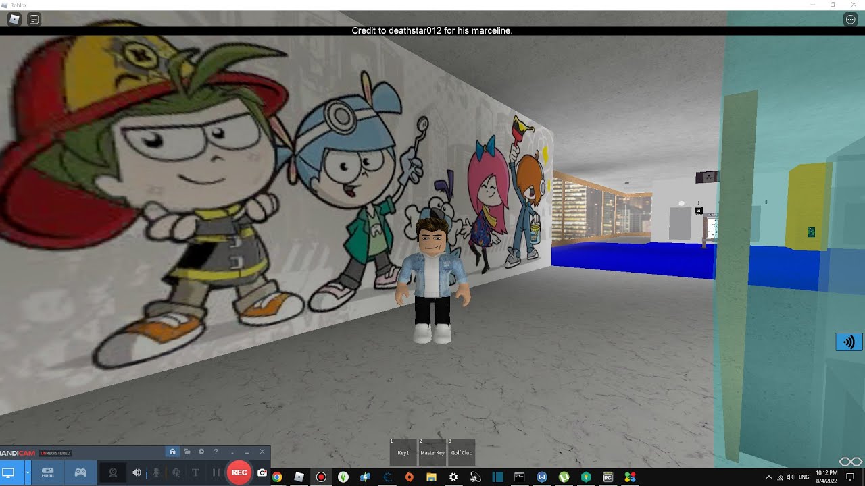Equip the Golf Club hotbar slot

point(462,452)
